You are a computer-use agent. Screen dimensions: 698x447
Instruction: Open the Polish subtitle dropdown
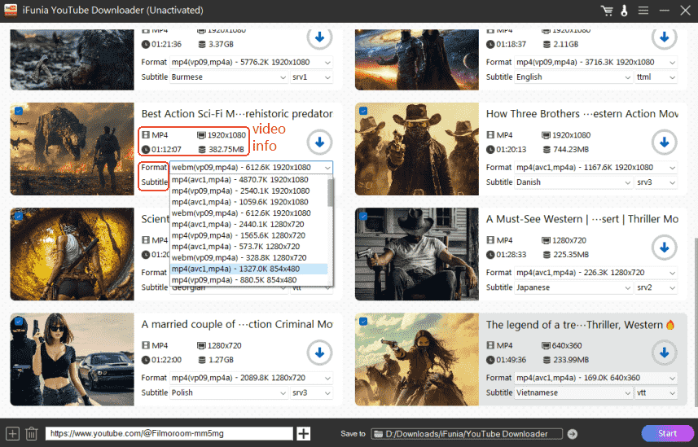pos(230,392)
